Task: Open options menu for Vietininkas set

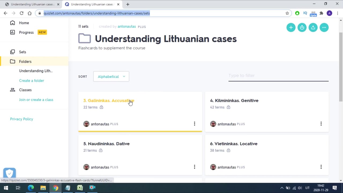Action: (x=321, y=167)
